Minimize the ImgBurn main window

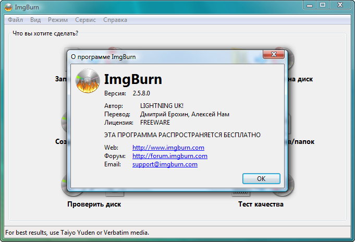[x=310, y=5]
